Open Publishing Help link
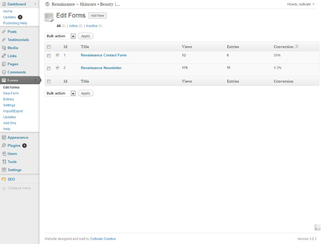 [15, 23]
